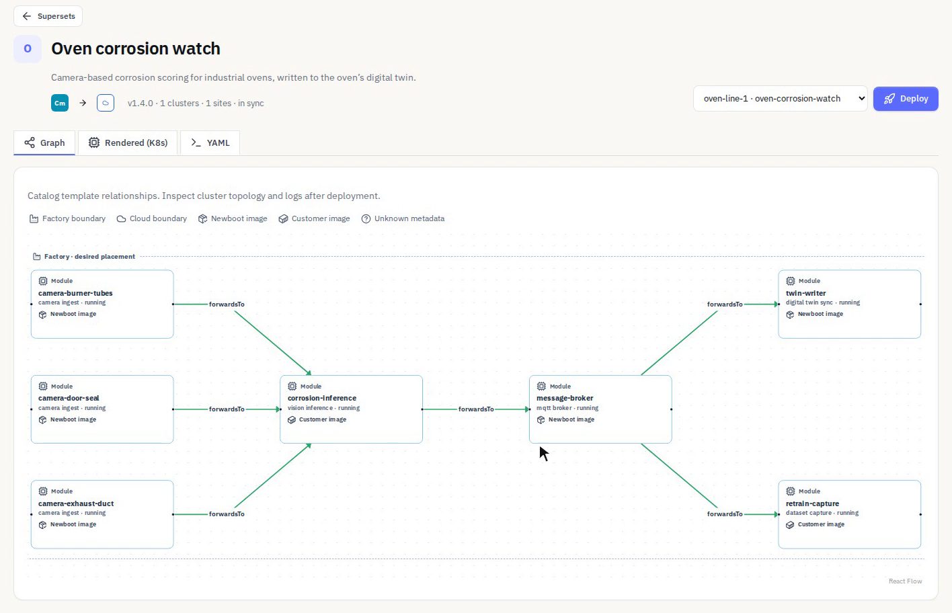Click 'digital twin sync · running' text
The image size is (952, 613).
[x=823, y=302]
